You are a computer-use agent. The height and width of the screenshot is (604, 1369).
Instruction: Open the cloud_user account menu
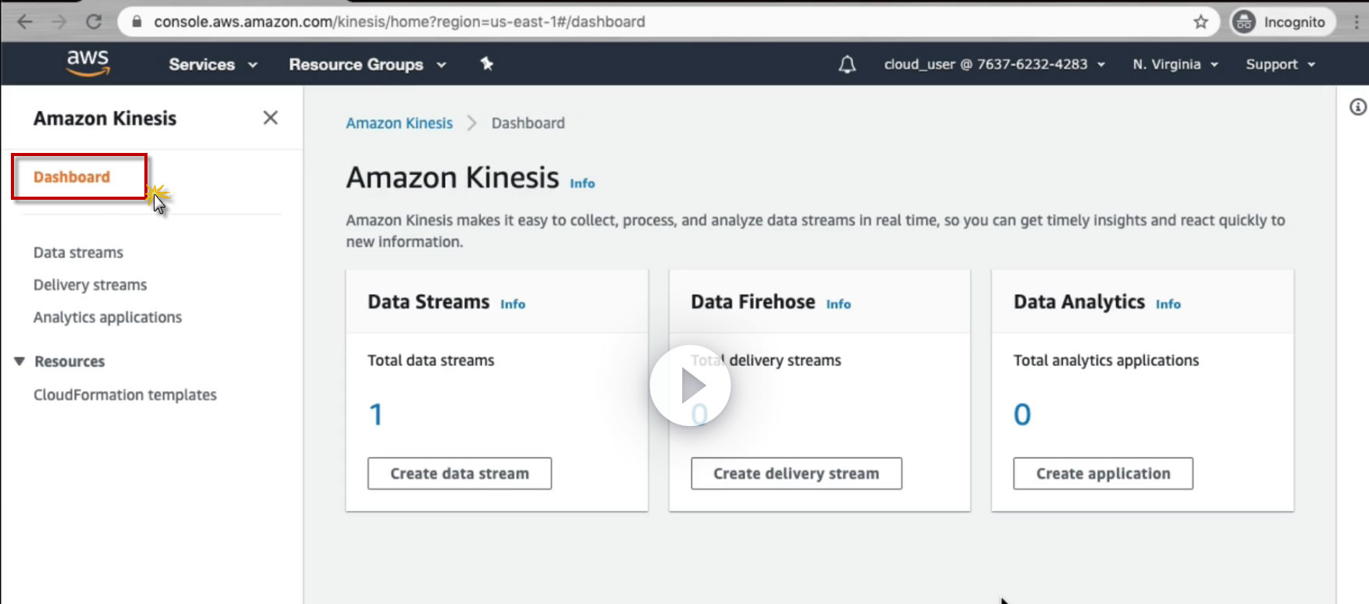(x=994, y=65)
